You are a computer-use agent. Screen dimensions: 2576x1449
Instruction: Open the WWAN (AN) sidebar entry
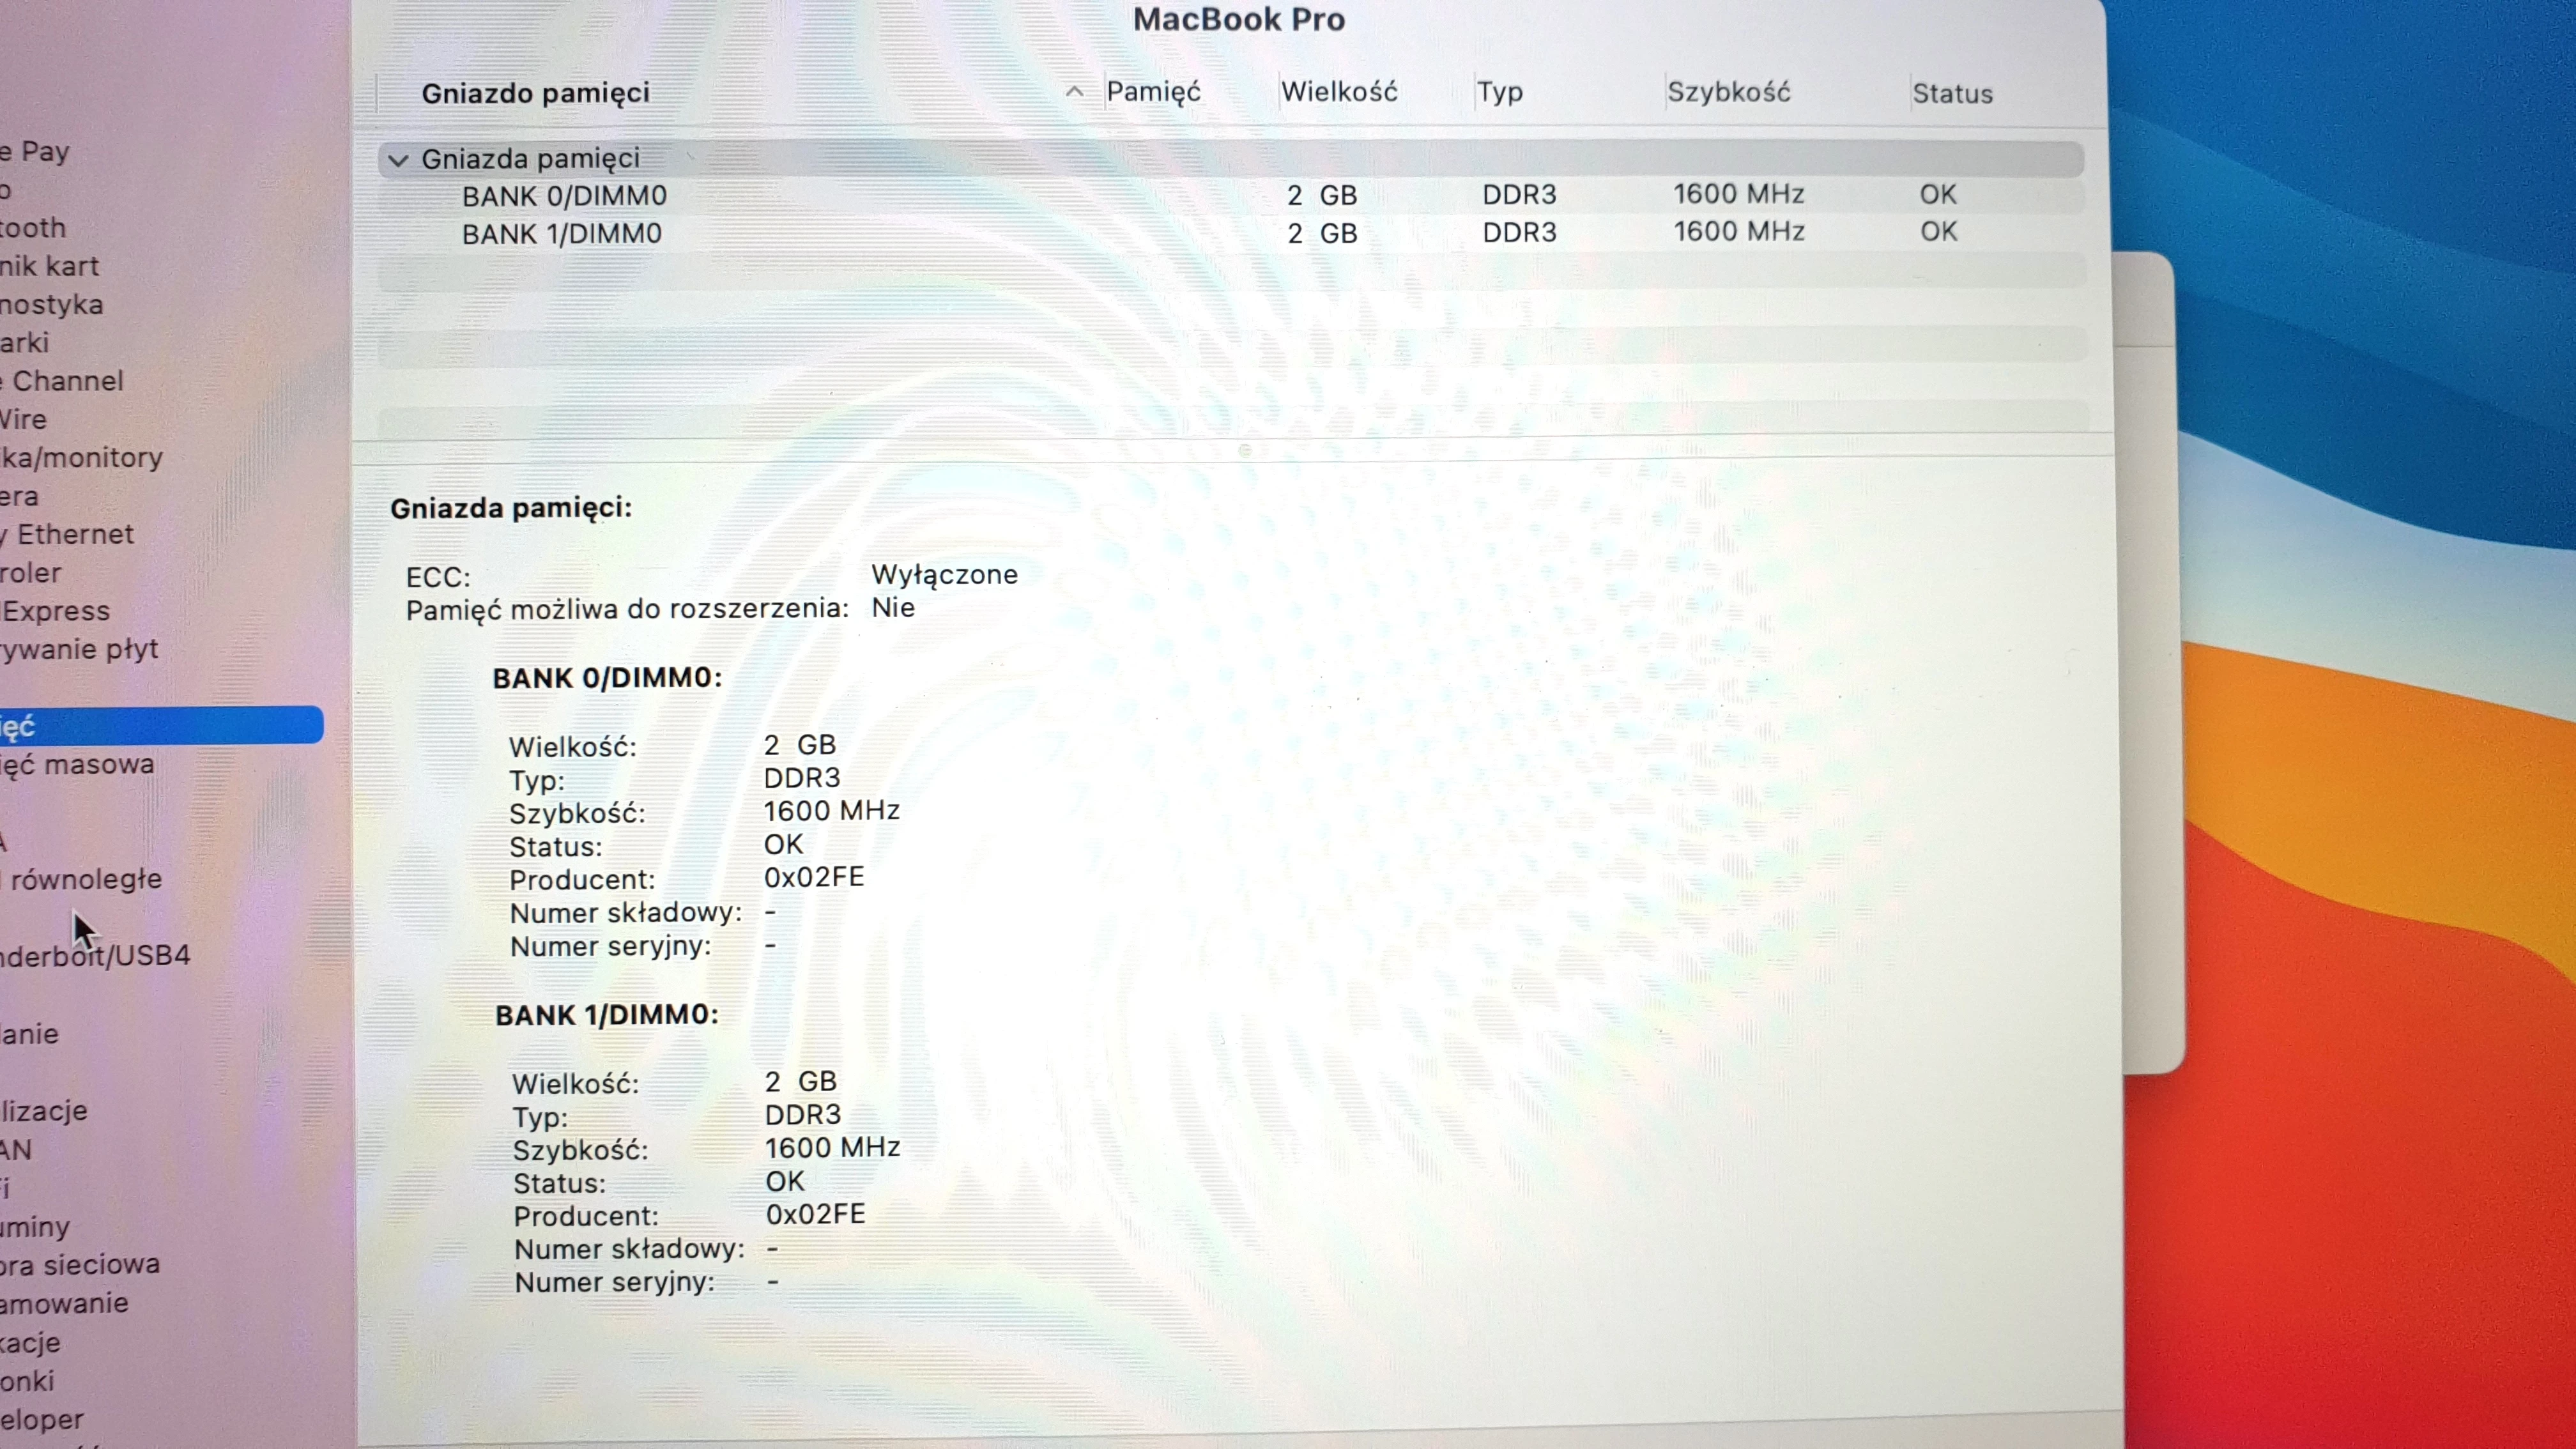tap(17, 1150)
